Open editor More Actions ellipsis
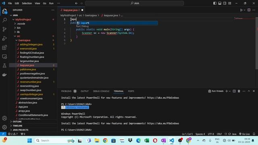This screenshot has height=145, width=258. click(254, 10)
